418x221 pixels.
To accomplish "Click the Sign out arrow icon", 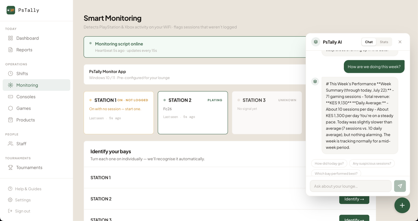I will [10, 211].
